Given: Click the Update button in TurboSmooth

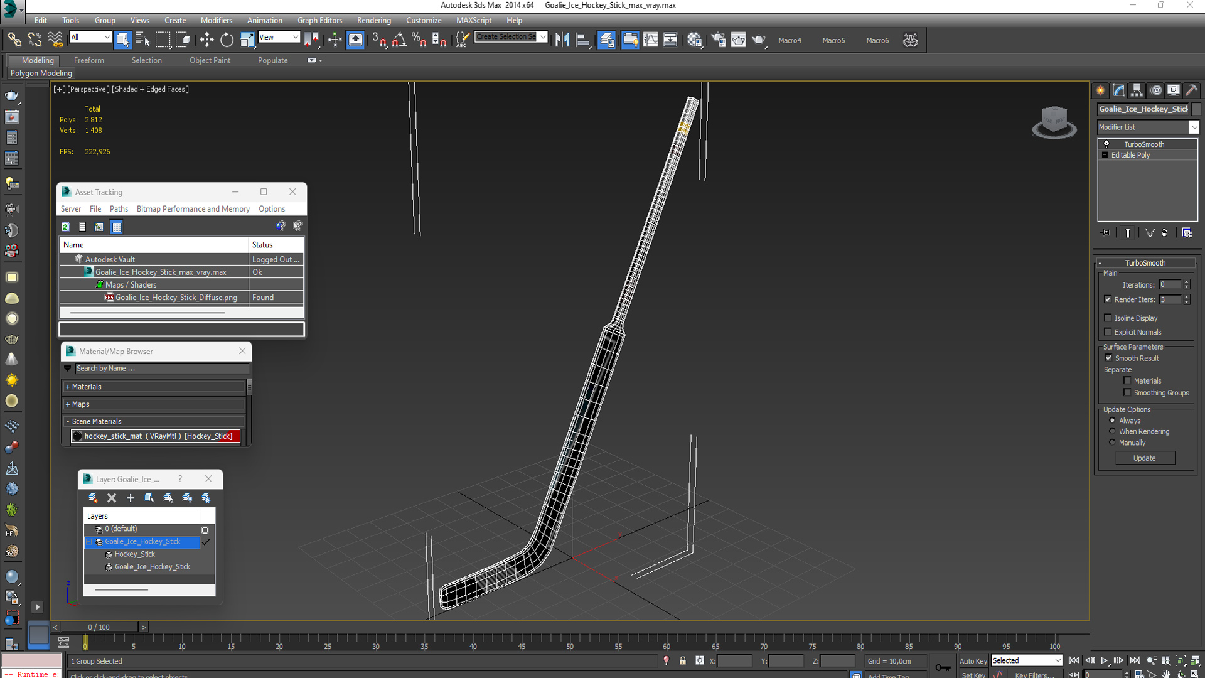Looking at the screenshot, I should [x=1144, y=458].
